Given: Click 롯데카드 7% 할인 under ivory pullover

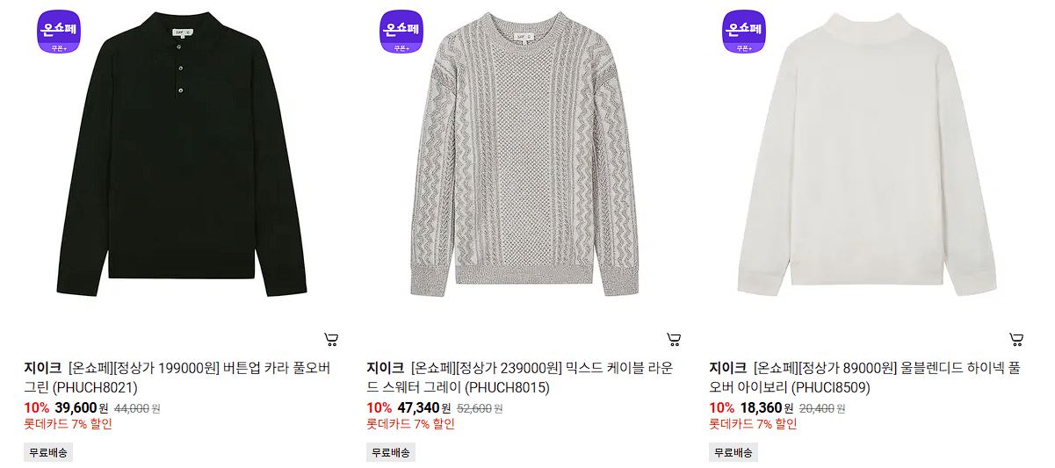Looking at the screenshot, I should point(753,424).
